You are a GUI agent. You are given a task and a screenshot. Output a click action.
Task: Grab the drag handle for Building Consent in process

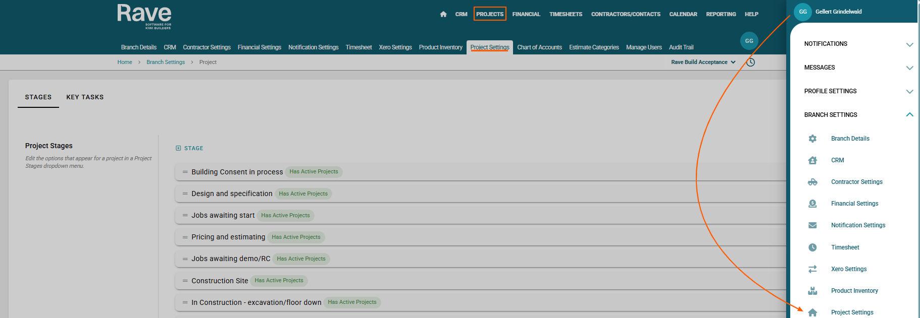point(185,172)
